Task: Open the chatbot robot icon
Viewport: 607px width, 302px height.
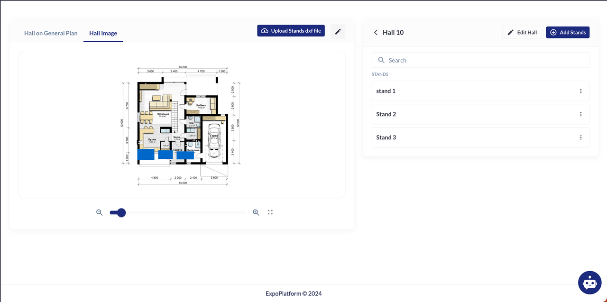Action: tap(589, 283)
